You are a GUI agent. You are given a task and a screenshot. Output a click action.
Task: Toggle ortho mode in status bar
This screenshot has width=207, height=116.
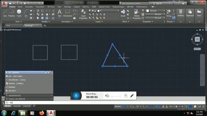click(x=134, y=106)
